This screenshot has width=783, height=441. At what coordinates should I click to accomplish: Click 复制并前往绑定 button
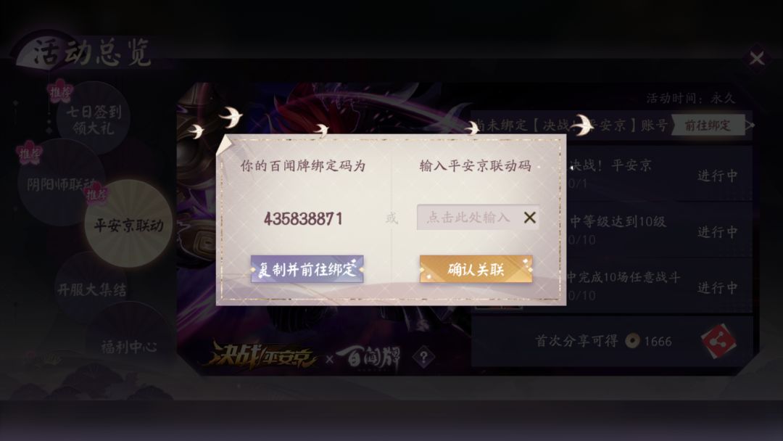tap(307, 270)
